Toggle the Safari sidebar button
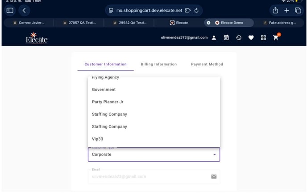307x195 pixels. (x=10, y=10)
